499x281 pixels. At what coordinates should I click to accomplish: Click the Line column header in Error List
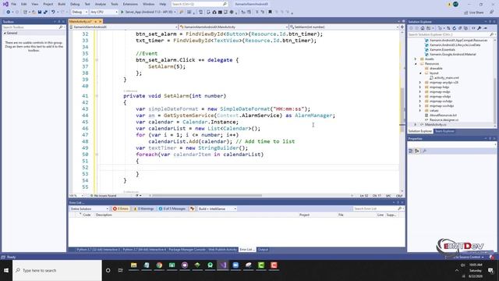(380, 215)
